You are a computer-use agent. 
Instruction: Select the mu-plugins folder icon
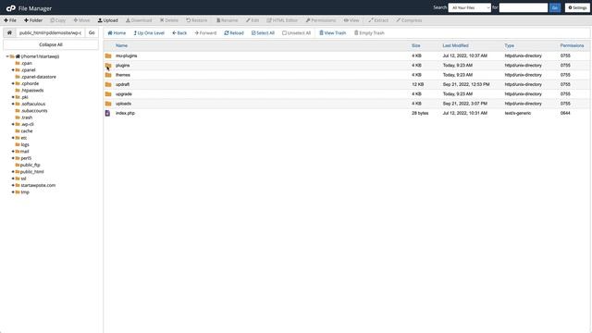(108, 55)
